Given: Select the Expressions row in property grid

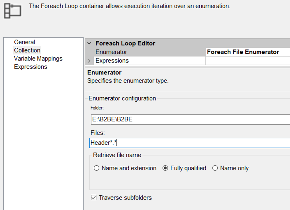Looking at the screenshot, I should [112, 61].
